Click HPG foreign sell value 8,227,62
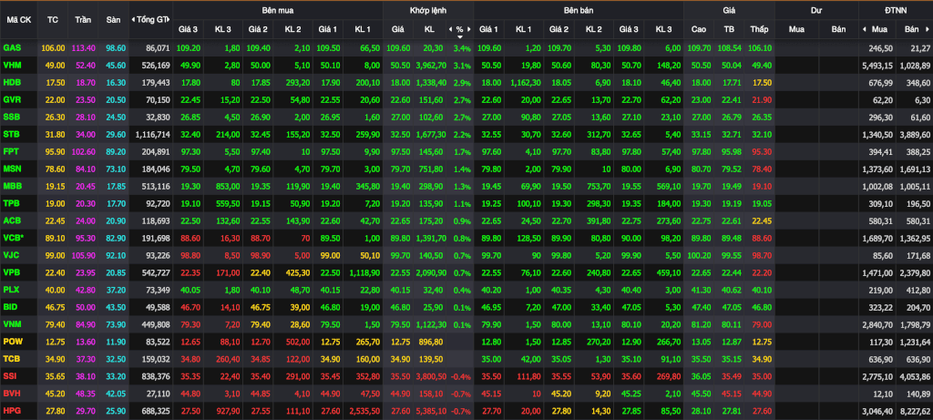The image size is (933, 420). tap(916, 410)
